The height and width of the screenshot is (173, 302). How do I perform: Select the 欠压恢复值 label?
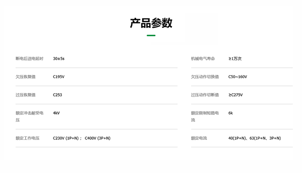(x=26, y=77)
